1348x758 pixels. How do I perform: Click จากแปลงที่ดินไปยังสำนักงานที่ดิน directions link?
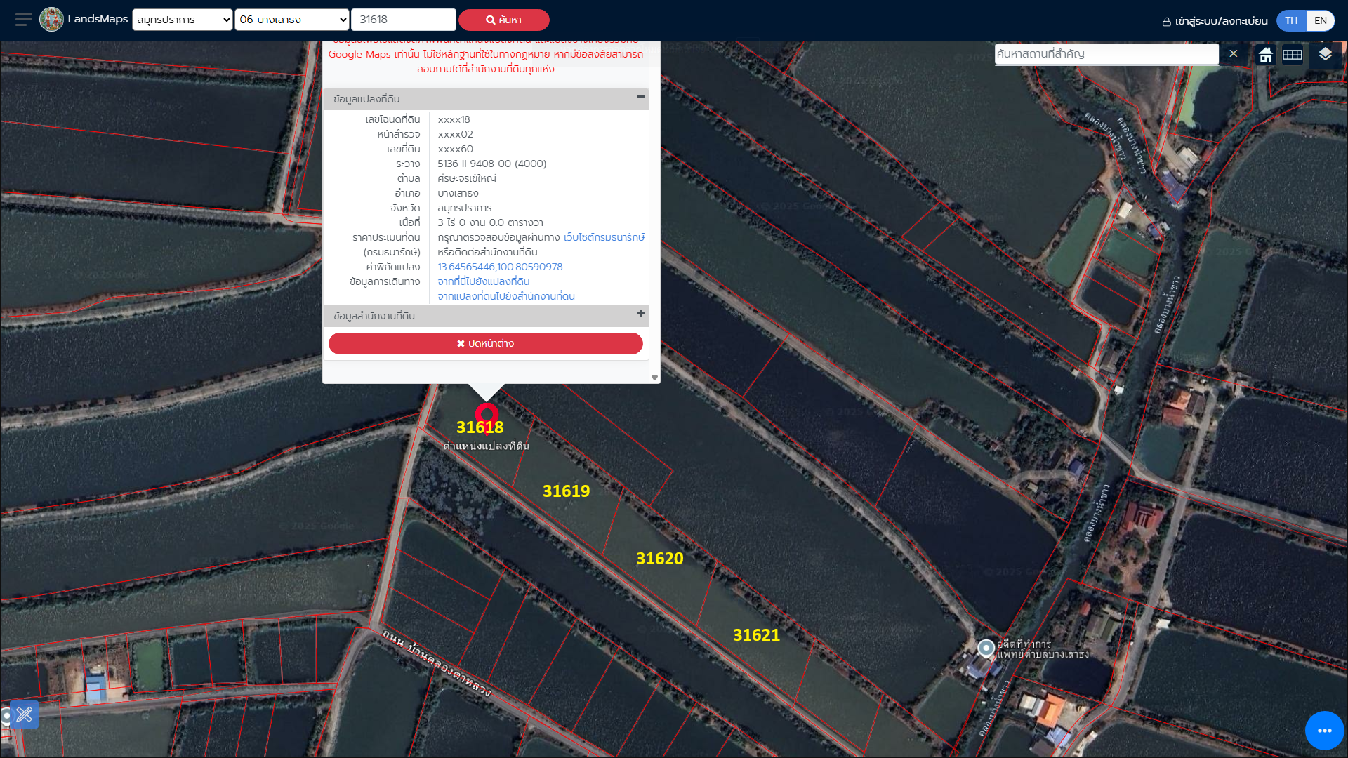[506, 296]
